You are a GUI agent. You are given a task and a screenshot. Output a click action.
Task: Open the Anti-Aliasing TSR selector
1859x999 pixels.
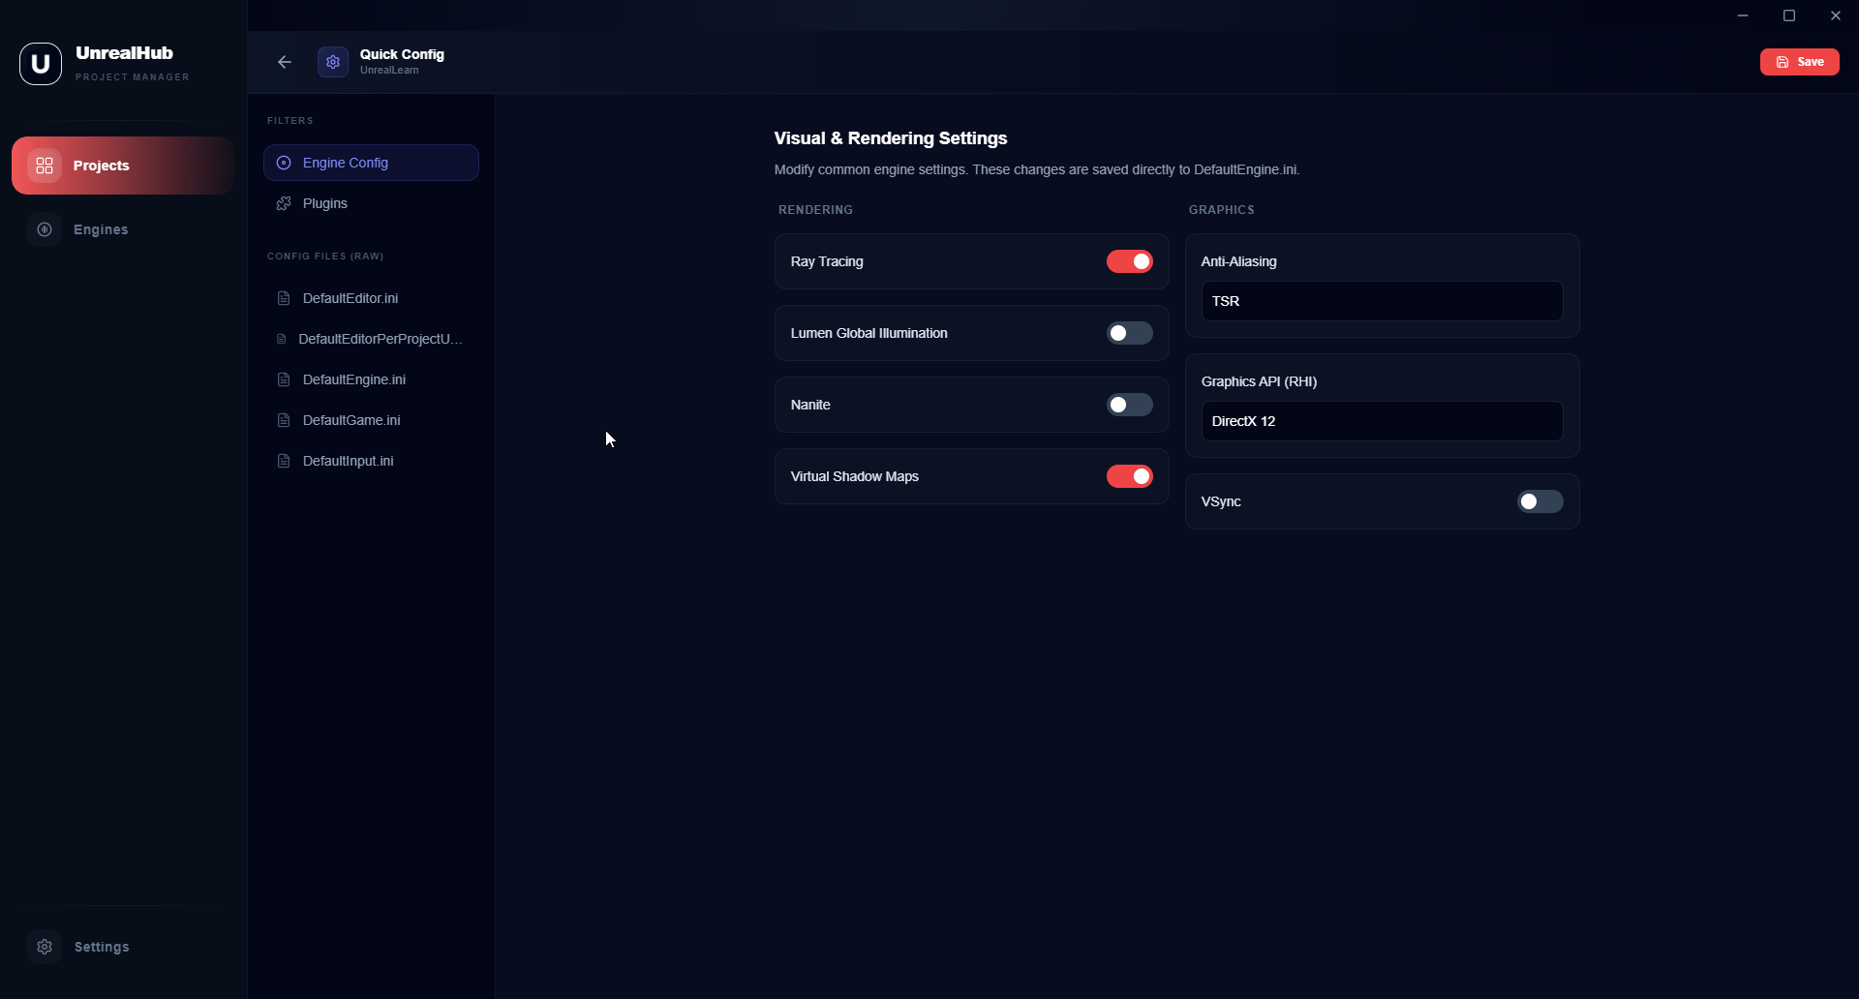point(1381,301)
